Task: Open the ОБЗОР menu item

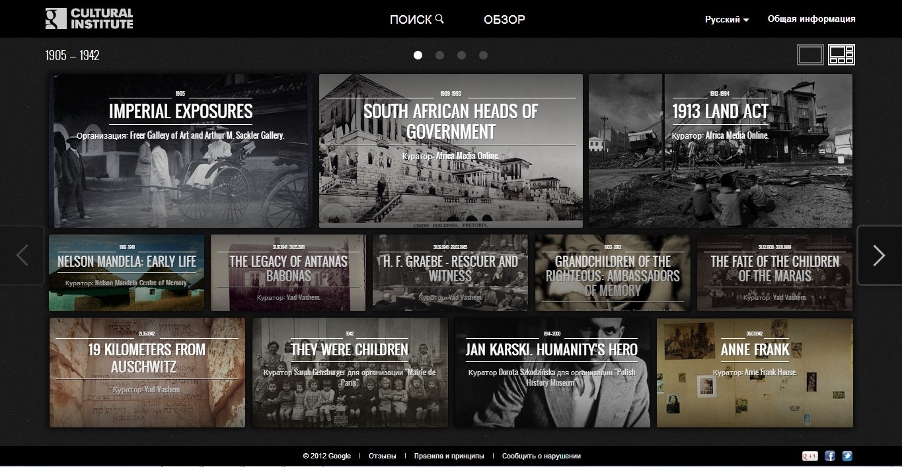Action: [x=504, y=20]
